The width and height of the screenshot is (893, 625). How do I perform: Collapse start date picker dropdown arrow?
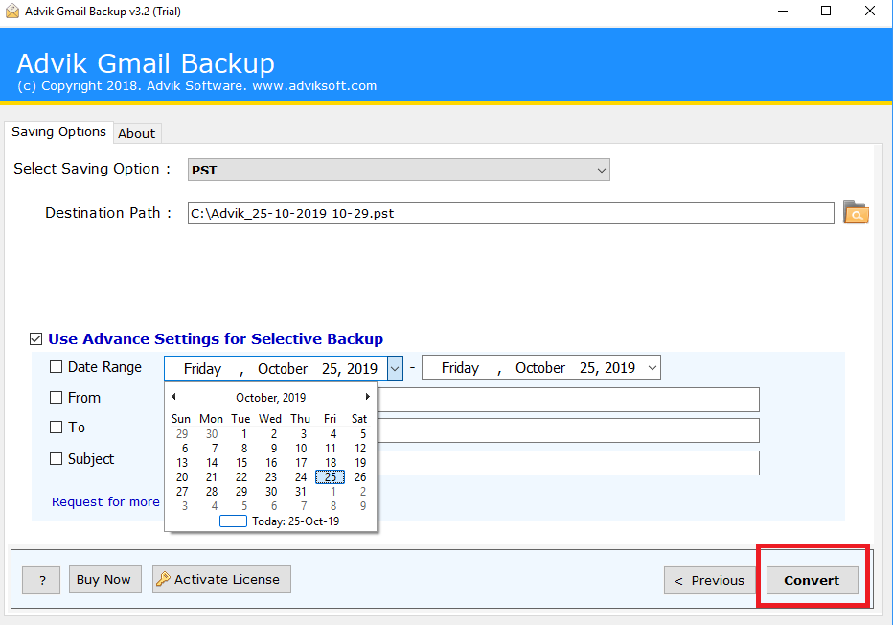coord(395,368)
